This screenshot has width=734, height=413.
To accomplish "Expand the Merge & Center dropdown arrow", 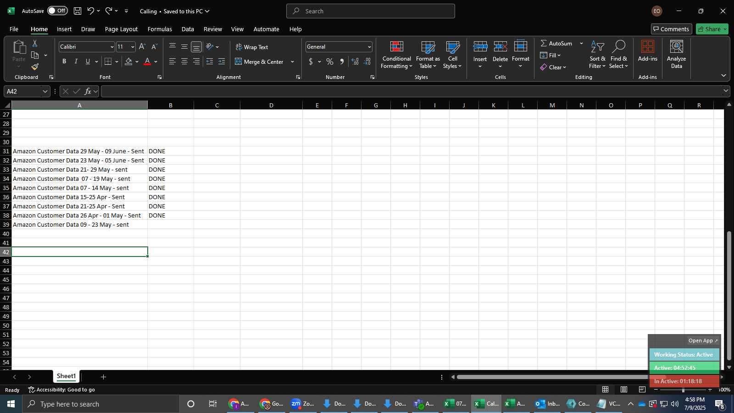I will (x=292, y=61).
